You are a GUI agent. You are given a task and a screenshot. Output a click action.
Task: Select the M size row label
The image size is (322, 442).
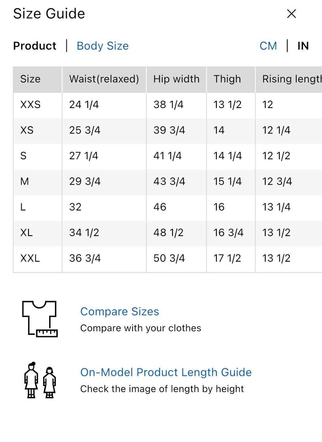coord(25,181)
